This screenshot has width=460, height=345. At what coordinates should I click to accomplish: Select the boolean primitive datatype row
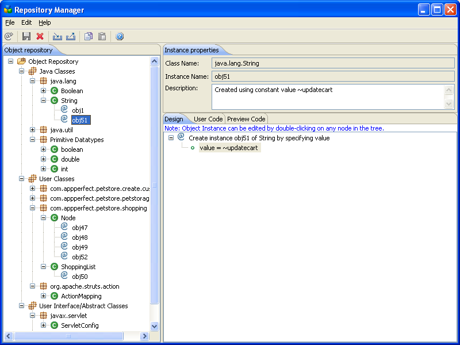click(72, 149)
